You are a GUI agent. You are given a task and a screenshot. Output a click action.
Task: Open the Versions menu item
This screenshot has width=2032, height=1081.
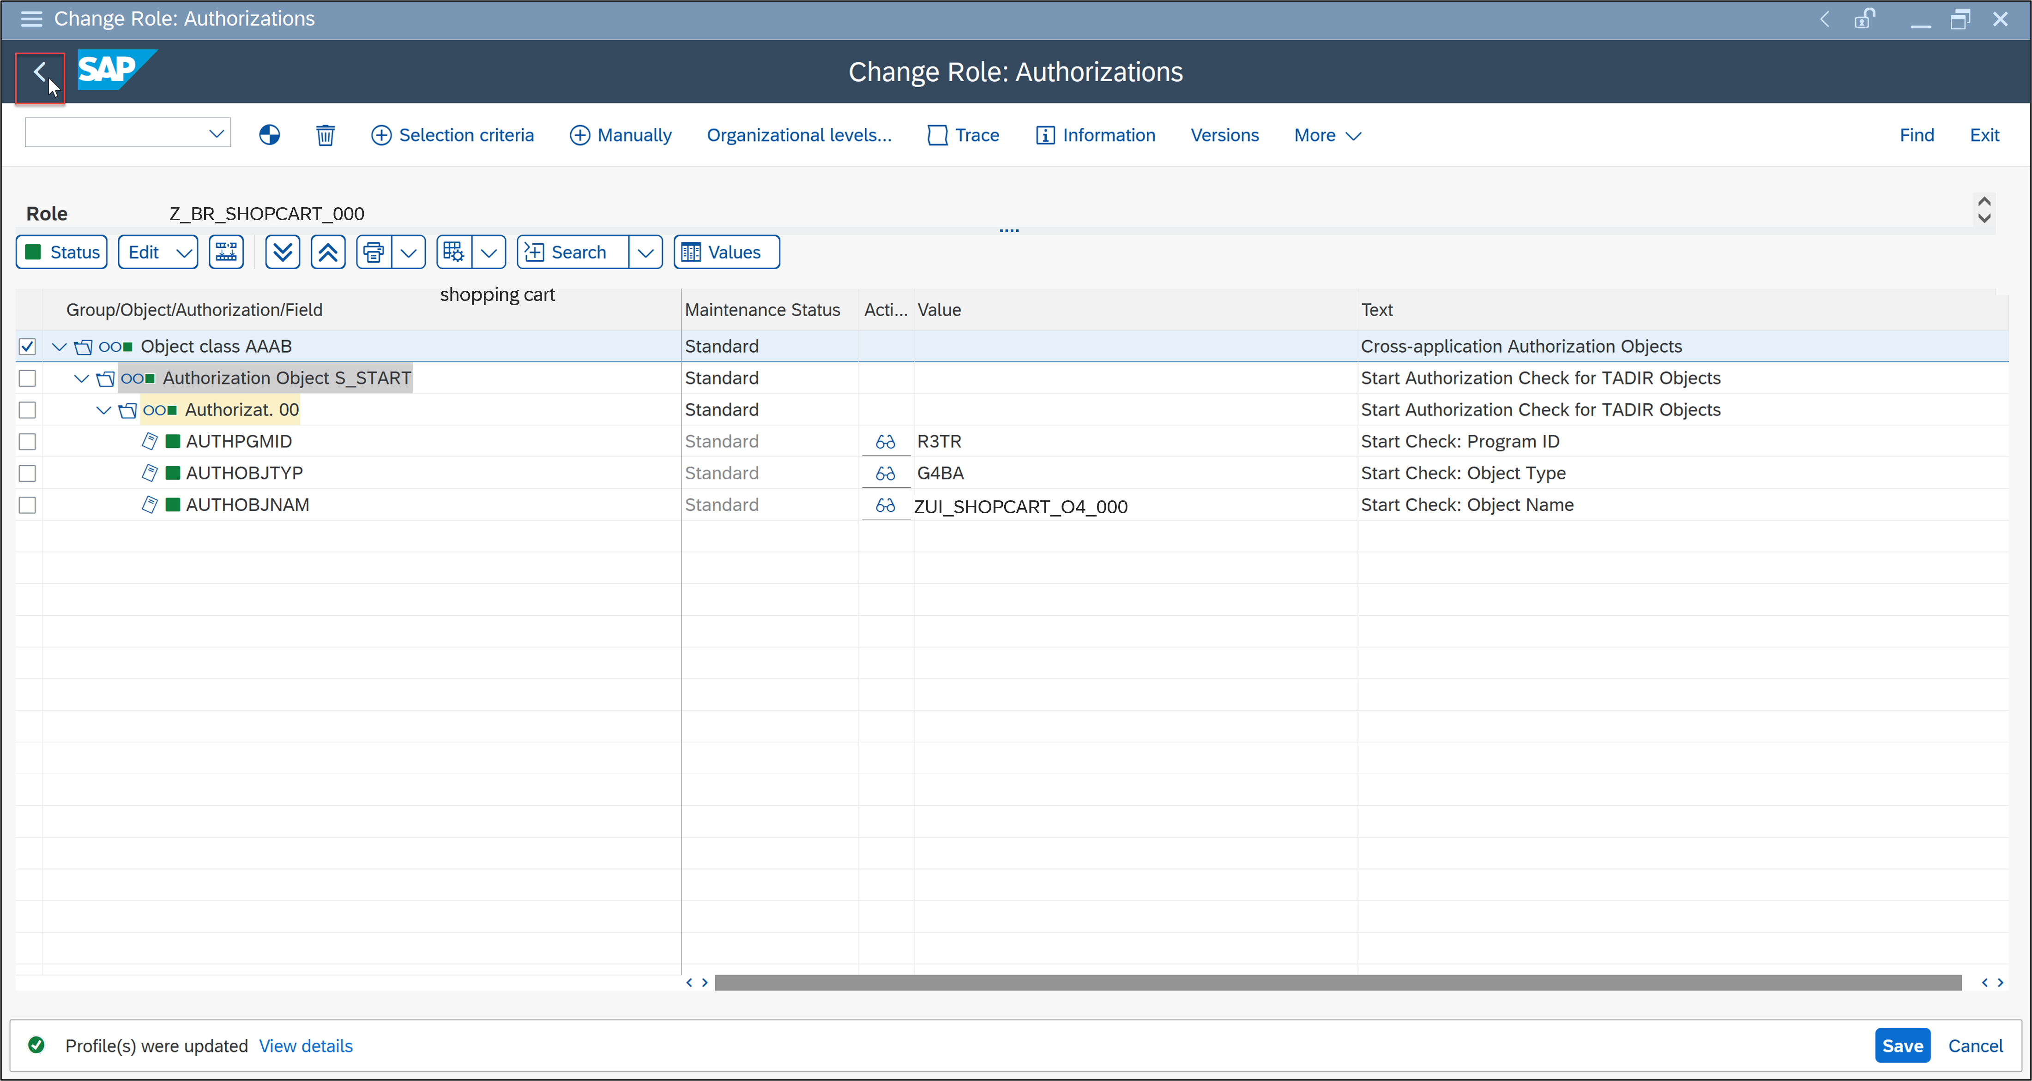point(1224,136)
